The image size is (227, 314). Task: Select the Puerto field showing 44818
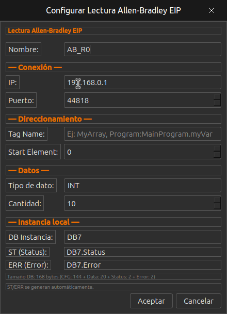point(139,100)
